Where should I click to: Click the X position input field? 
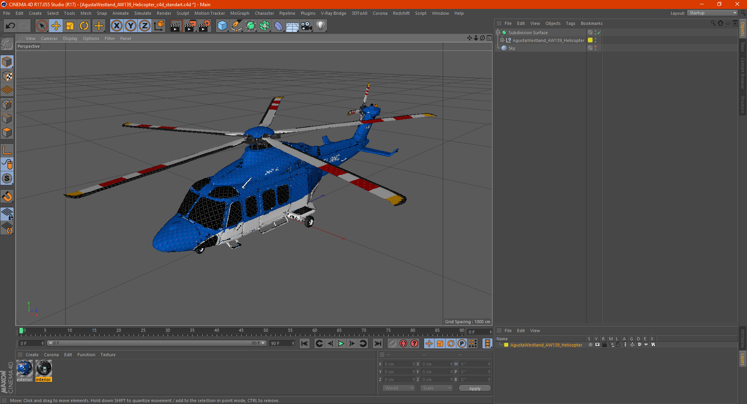pyautogui.click(x=399, y=364)
